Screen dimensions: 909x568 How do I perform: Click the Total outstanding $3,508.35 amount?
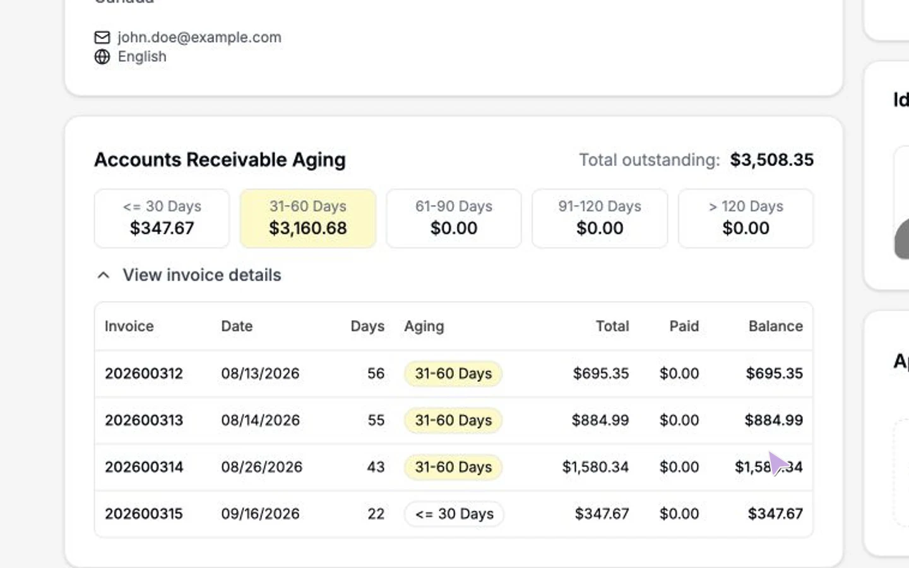(772, 160)
